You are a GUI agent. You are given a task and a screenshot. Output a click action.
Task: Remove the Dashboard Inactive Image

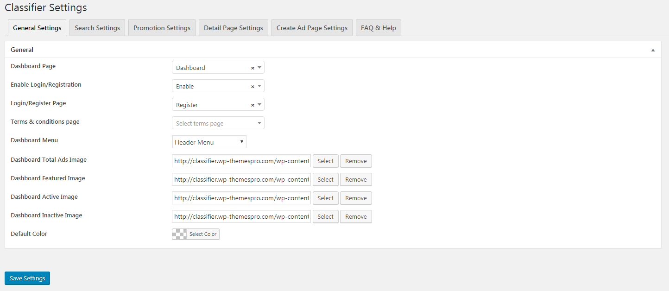[x=356, y=216]
